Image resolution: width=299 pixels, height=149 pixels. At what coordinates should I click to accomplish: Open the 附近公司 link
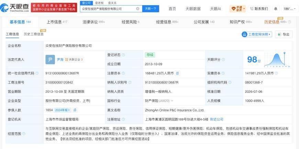click(x=217, y=119)
